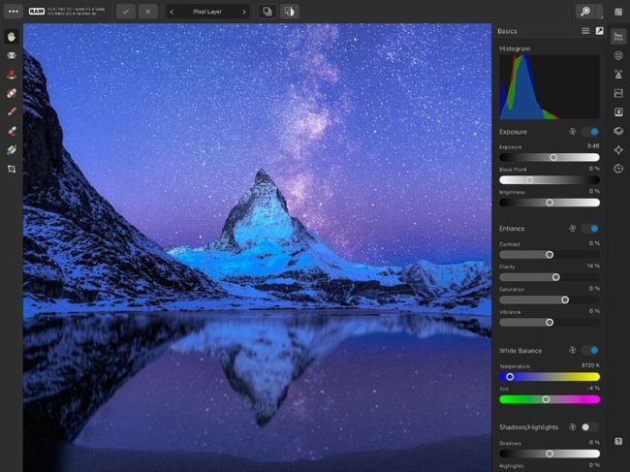Open the three-dots document menu

14,11
